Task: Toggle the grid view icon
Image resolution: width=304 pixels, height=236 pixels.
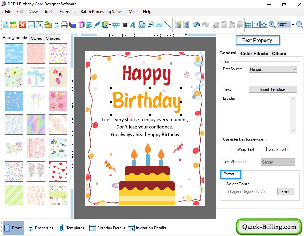Action: click(x=248, y=25)
